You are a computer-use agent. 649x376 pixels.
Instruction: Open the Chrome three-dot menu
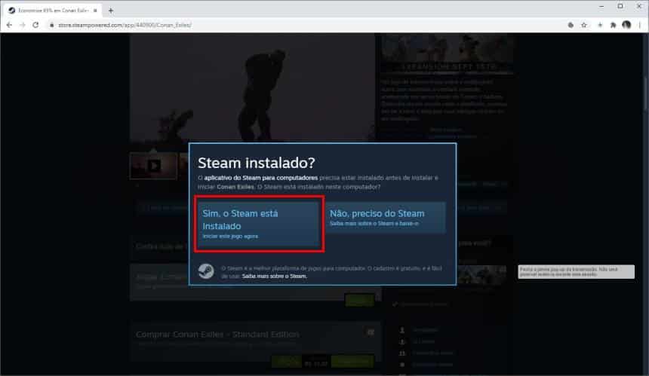click(640, 25)
